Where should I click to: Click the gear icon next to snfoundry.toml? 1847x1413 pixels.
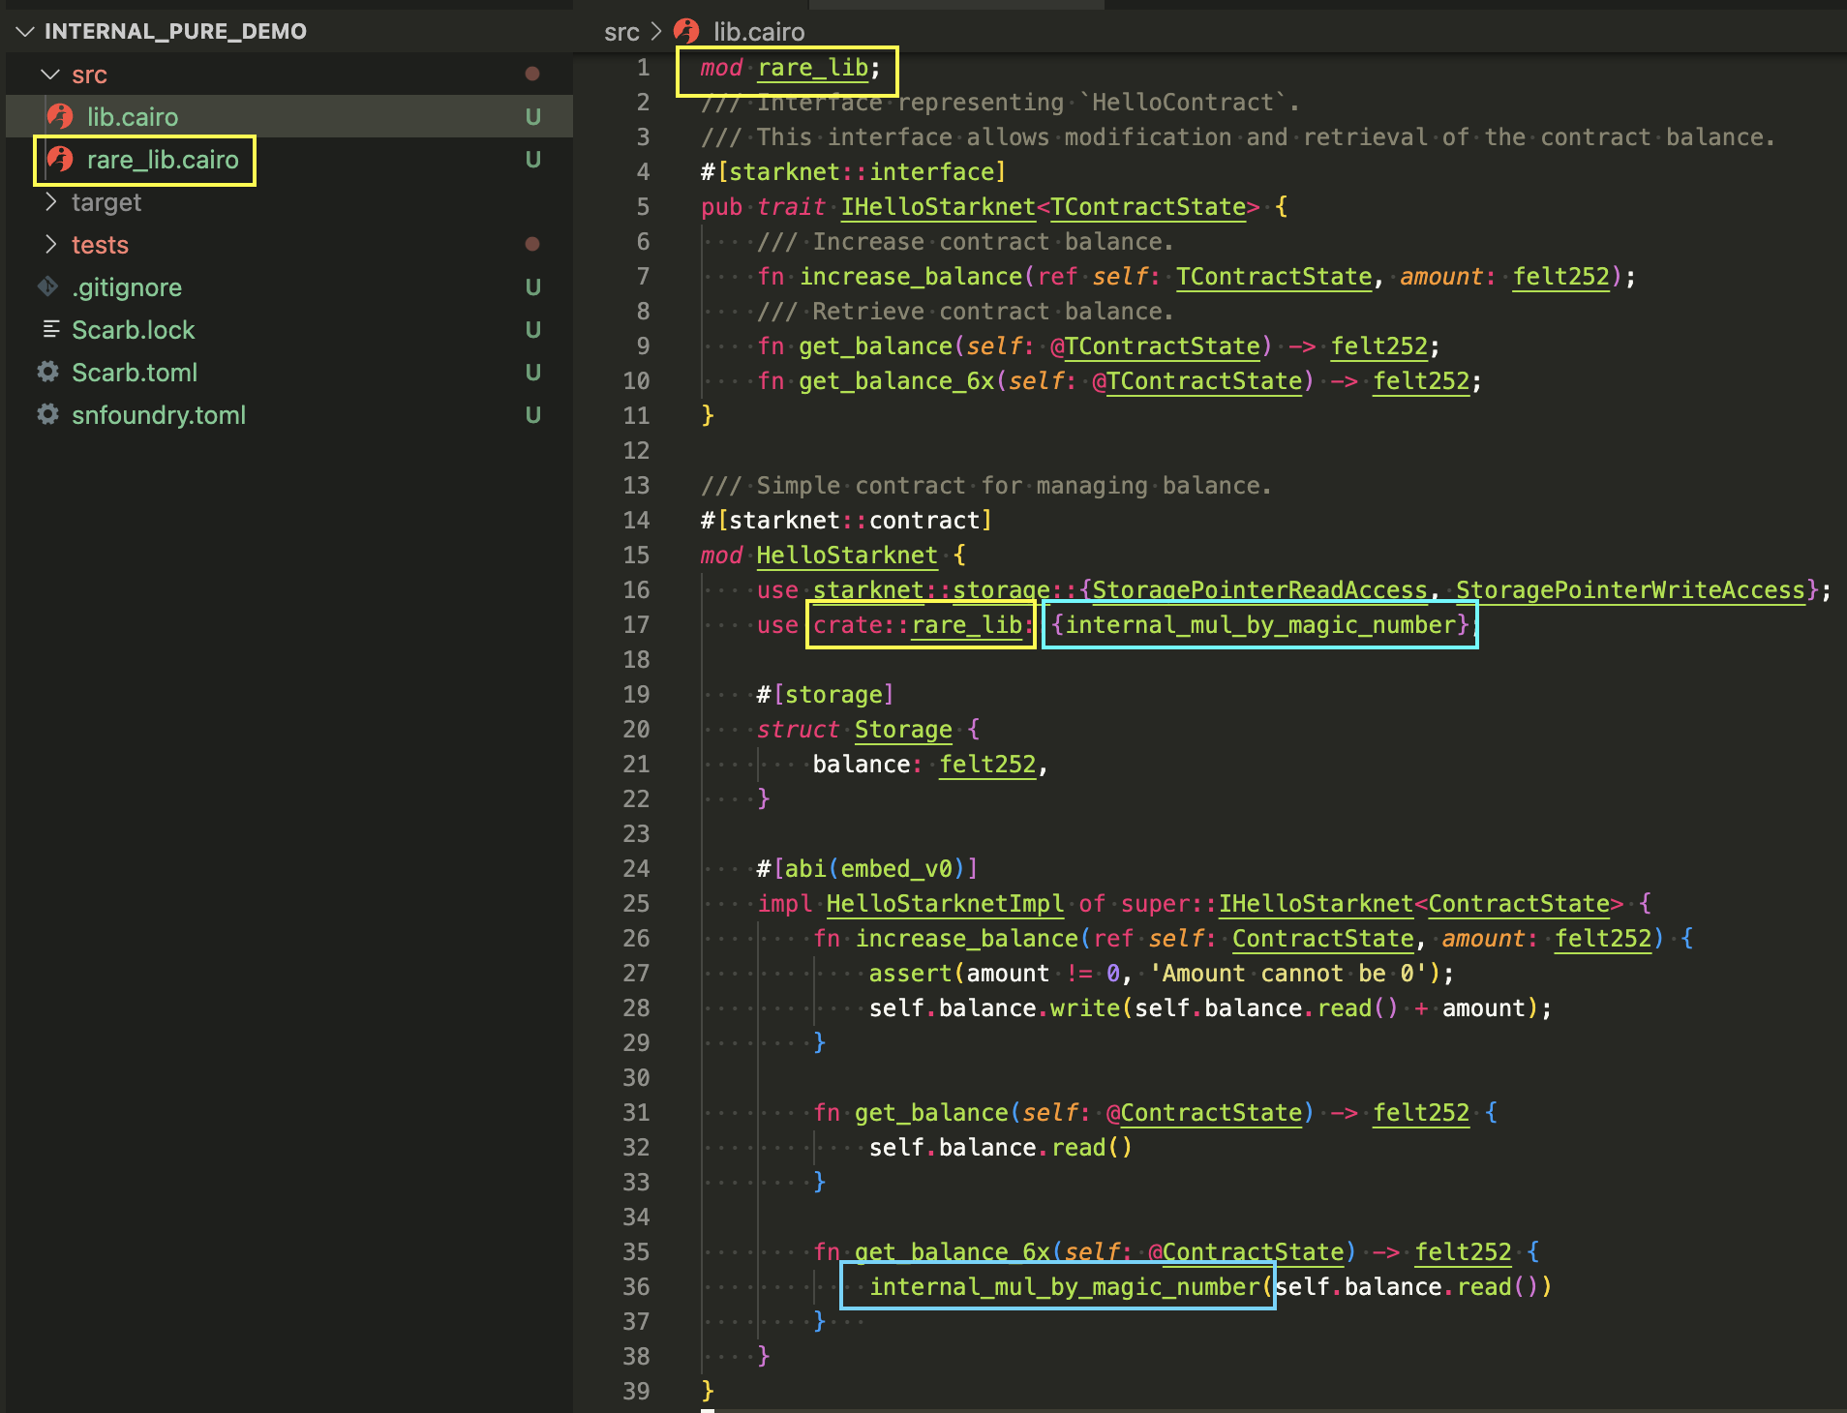click(x=47, y=415)
